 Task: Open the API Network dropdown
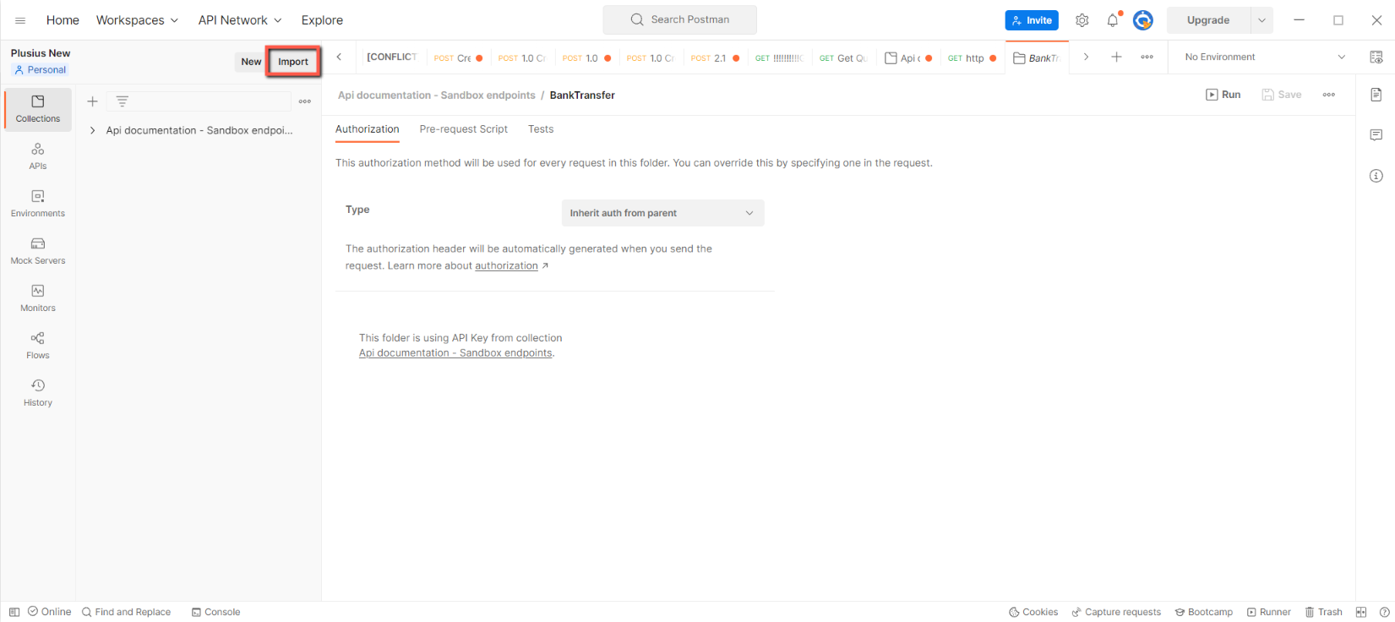tap(240, 20)
